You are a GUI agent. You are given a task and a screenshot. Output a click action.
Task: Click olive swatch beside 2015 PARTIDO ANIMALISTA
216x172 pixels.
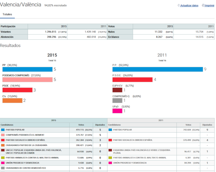click(x=3, y=158)
